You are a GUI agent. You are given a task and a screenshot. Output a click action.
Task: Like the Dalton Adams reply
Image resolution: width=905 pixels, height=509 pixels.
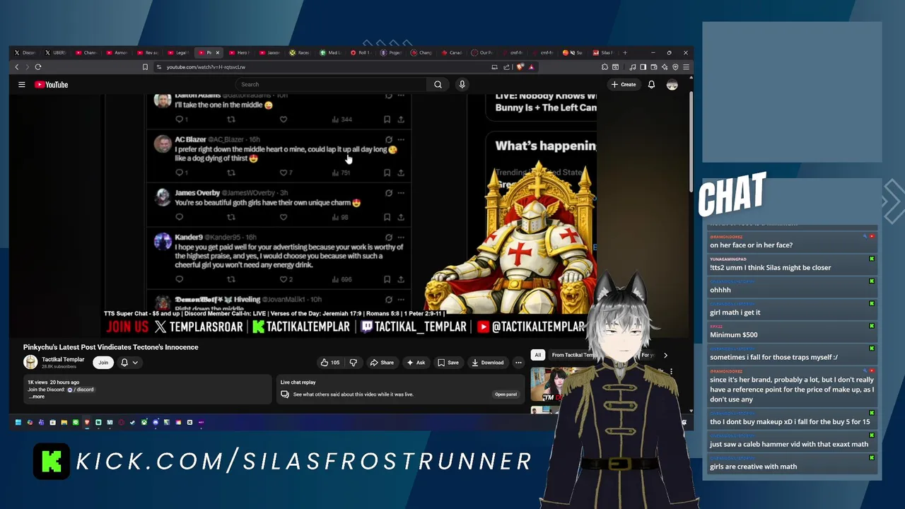(x=284, y=119)
